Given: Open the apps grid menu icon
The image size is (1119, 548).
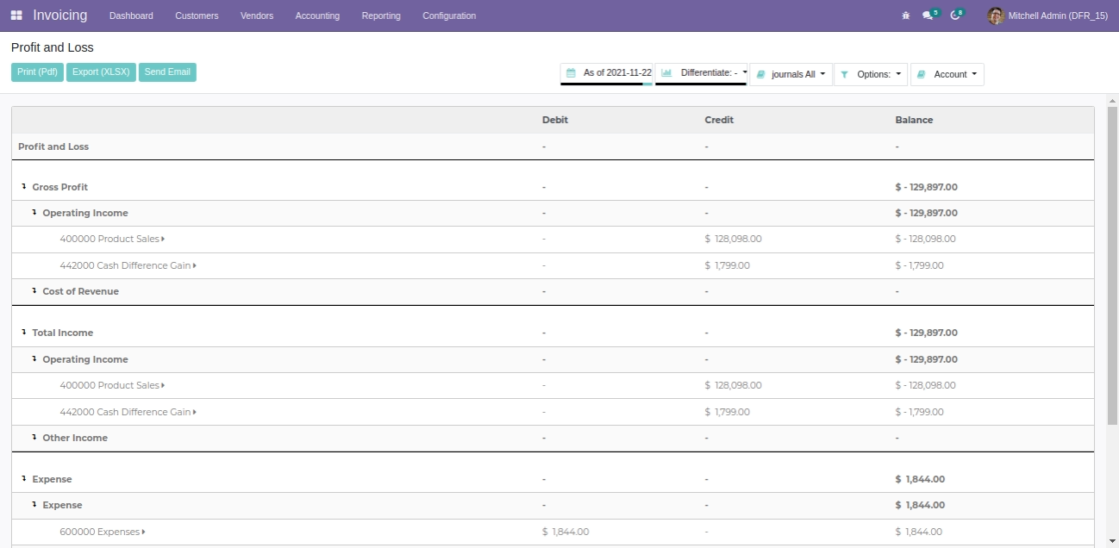Looking at the screenshot, I should (x=16, y=16).
